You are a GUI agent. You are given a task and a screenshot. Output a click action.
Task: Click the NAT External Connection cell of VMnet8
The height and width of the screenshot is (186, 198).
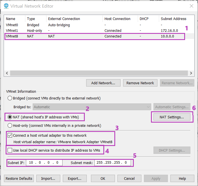point(51,36)
